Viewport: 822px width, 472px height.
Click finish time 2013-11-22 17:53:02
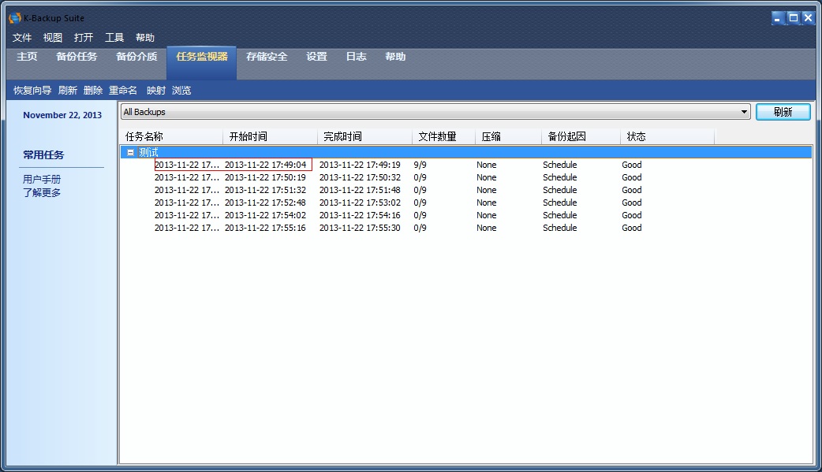tap(360, 203)
